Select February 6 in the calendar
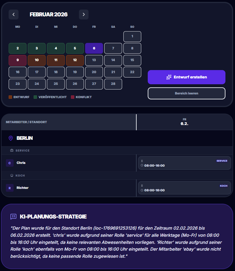This screenshot has width=235, height=271. click(x=94, y=48)
